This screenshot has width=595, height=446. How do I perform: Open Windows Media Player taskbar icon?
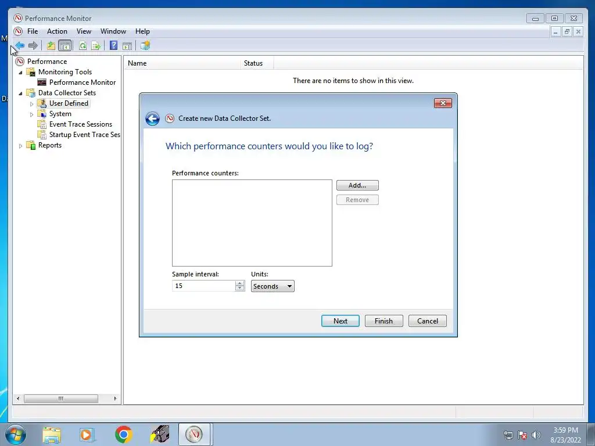click(87, 434)
